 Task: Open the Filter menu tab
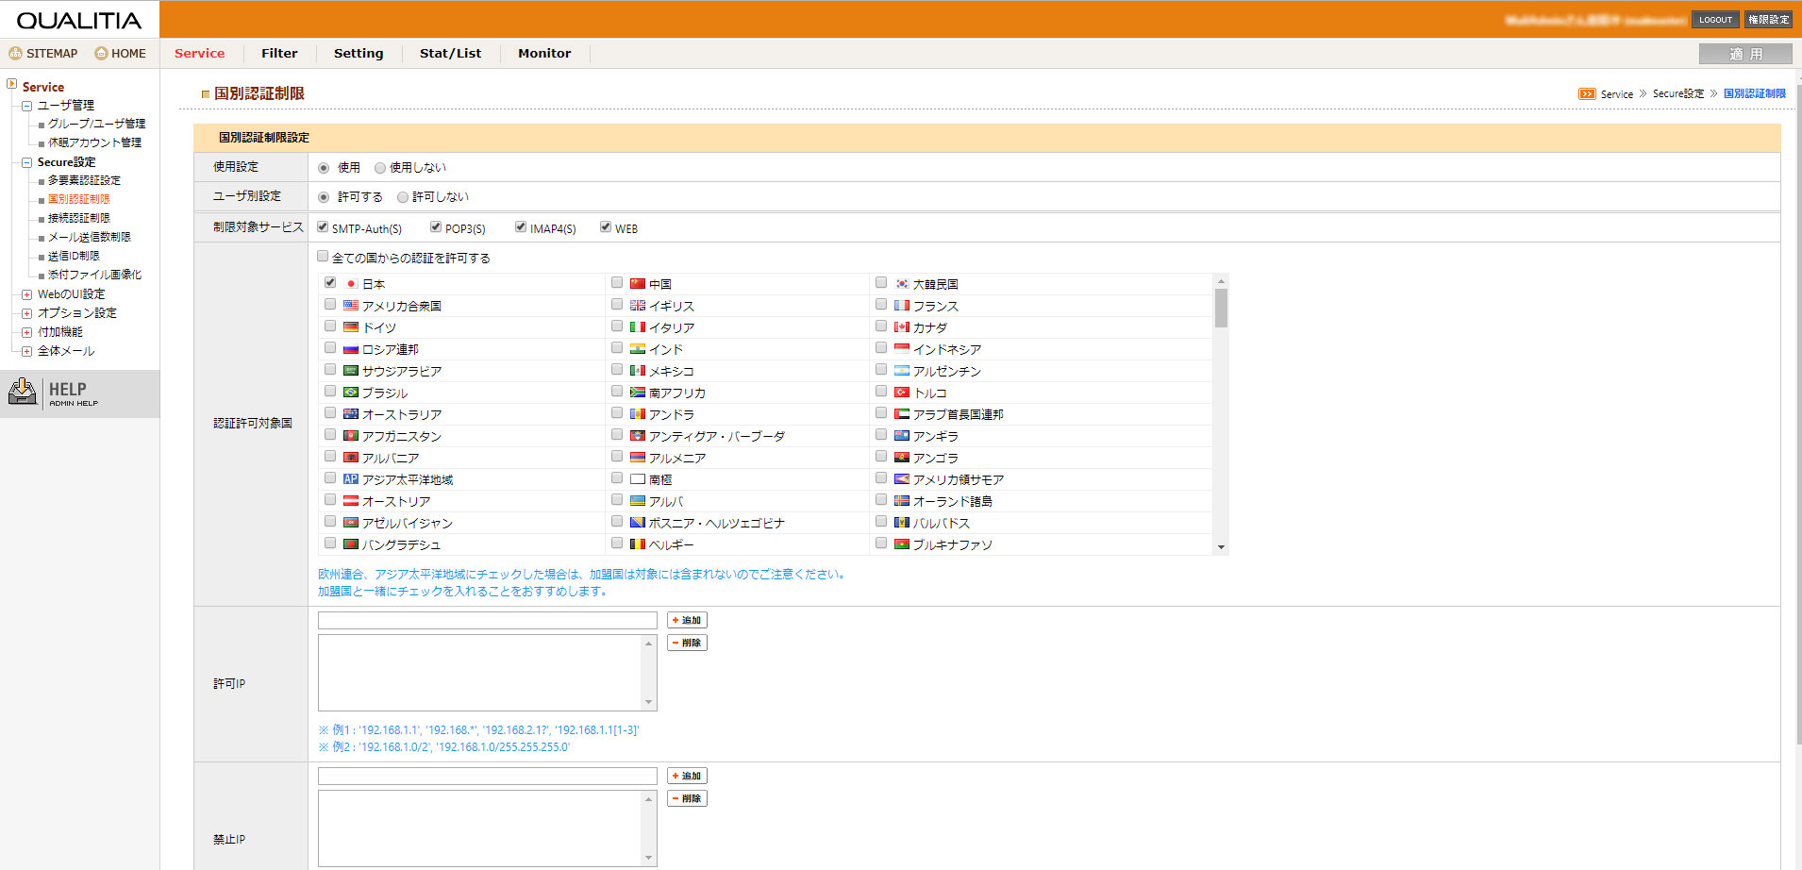(x=279, y=54)
